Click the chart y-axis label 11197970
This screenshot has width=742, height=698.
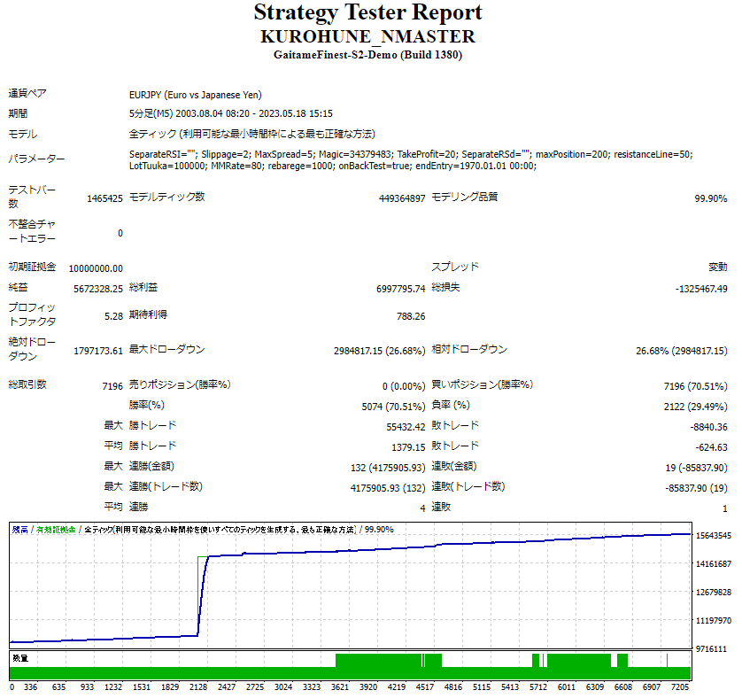point(714,620)
